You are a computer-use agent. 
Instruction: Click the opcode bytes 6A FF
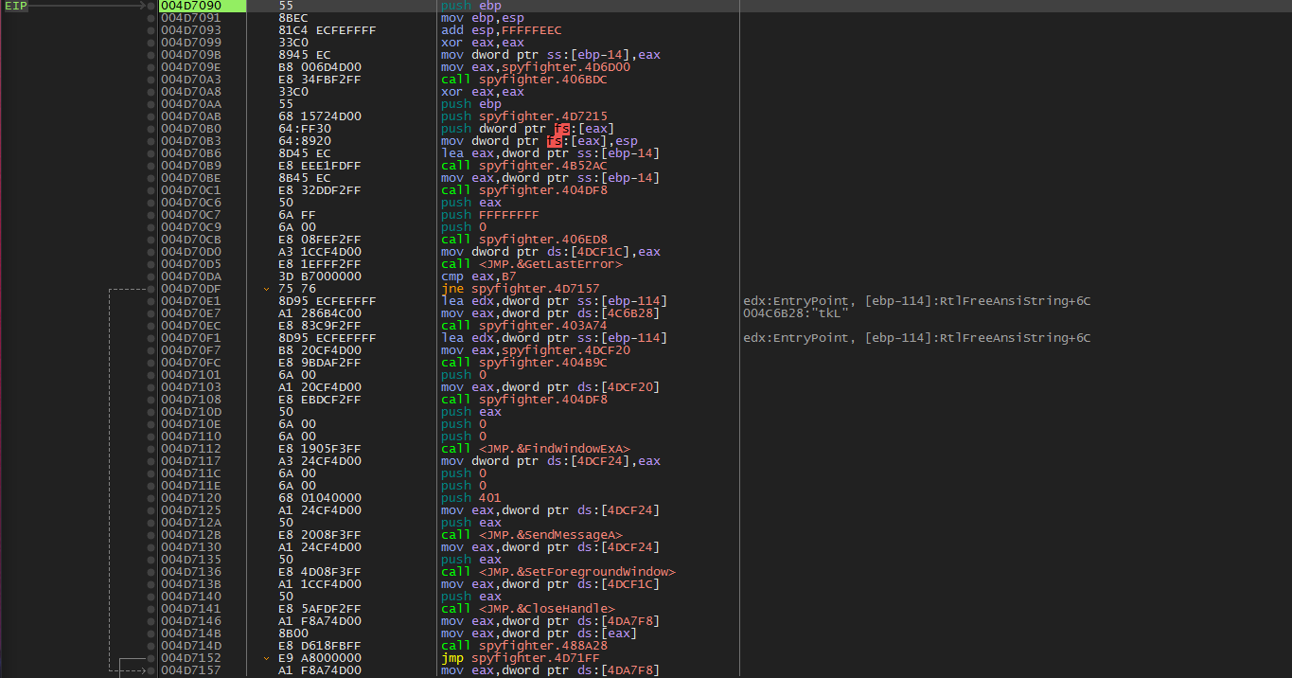click(297, 215)
